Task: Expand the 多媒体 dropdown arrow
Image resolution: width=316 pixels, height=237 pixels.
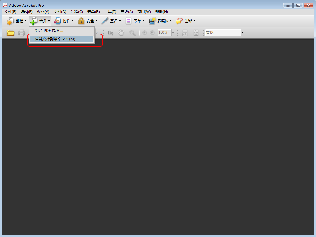Action: (171, 21)
